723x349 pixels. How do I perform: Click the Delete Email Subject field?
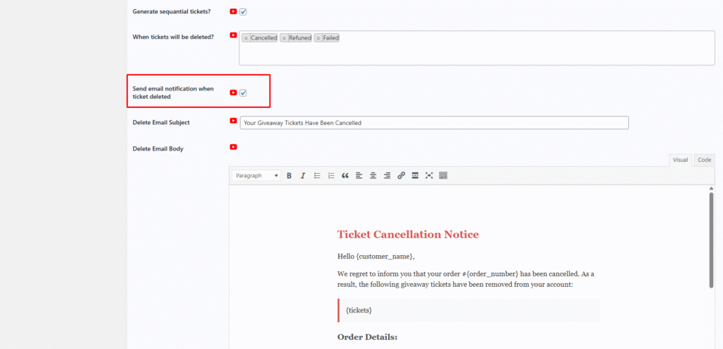(x=434, y=123)
